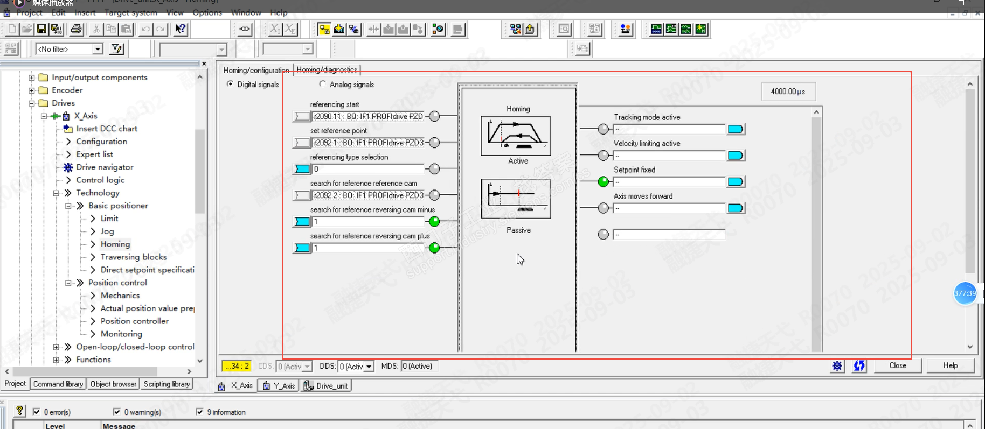Undo the last action via toolbar
The image size is (985, 429).
(x=145, y=29)
